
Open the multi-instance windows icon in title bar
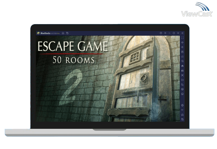coord(67,33)
